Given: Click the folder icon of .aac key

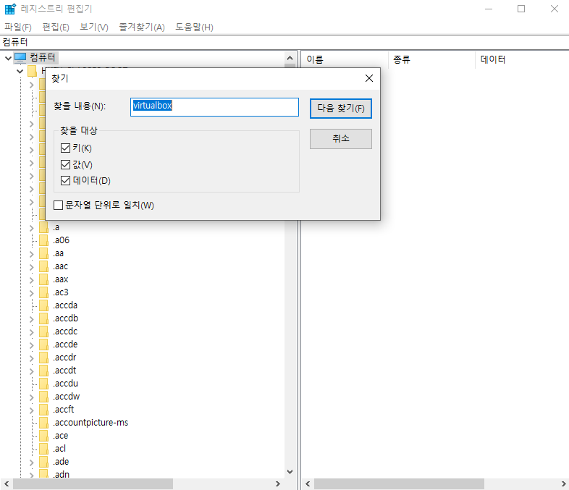Looking at the screenshot, I should [43, 266].
